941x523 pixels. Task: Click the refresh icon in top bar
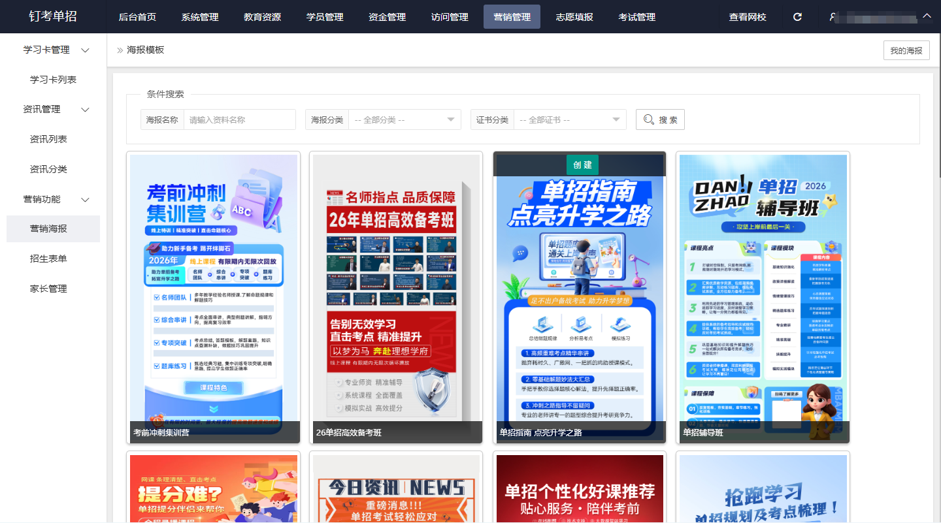[x=797, y=17]
